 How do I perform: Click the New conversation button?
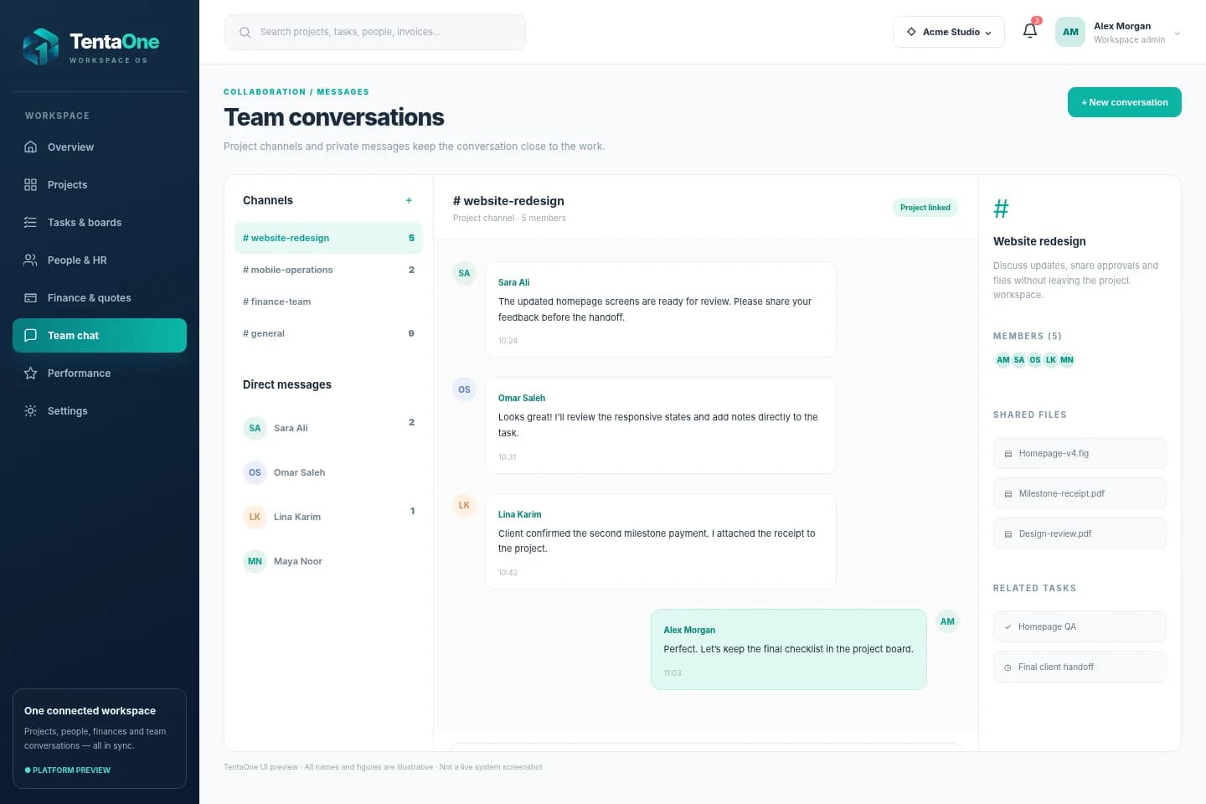(x=1125, y=102)
